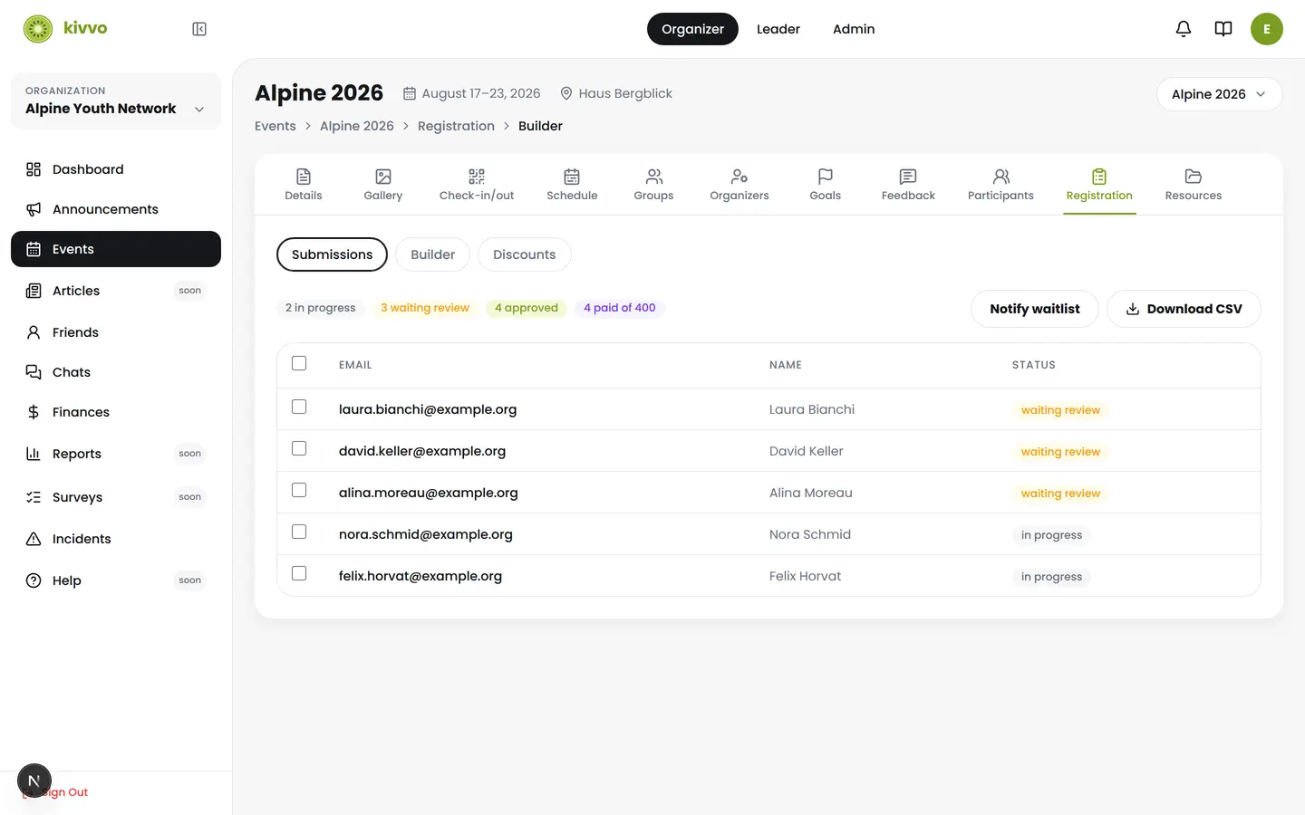
Task: Click the Resources folder icon
Action: pos(1194,177)
